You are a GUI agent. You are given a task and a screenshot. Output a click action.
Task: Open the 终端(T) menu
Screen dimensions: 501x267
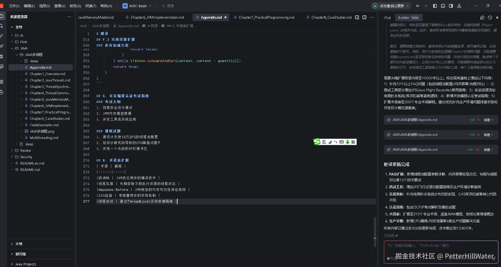(91, 6)
